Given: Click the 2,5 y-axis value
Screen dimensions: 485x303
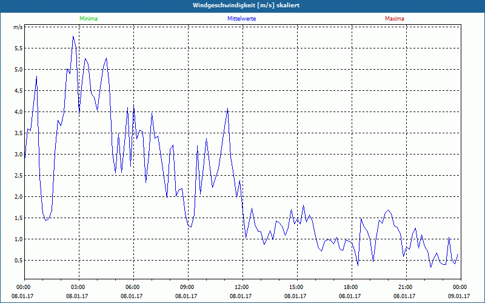Looking at the screenshot, I should coord(19,176).
